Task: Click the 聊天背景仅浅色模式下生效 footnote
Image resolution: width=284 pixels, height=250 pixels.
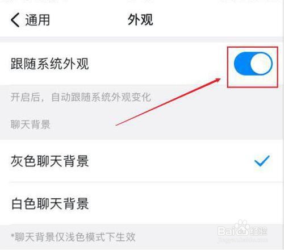Action: 73,237
